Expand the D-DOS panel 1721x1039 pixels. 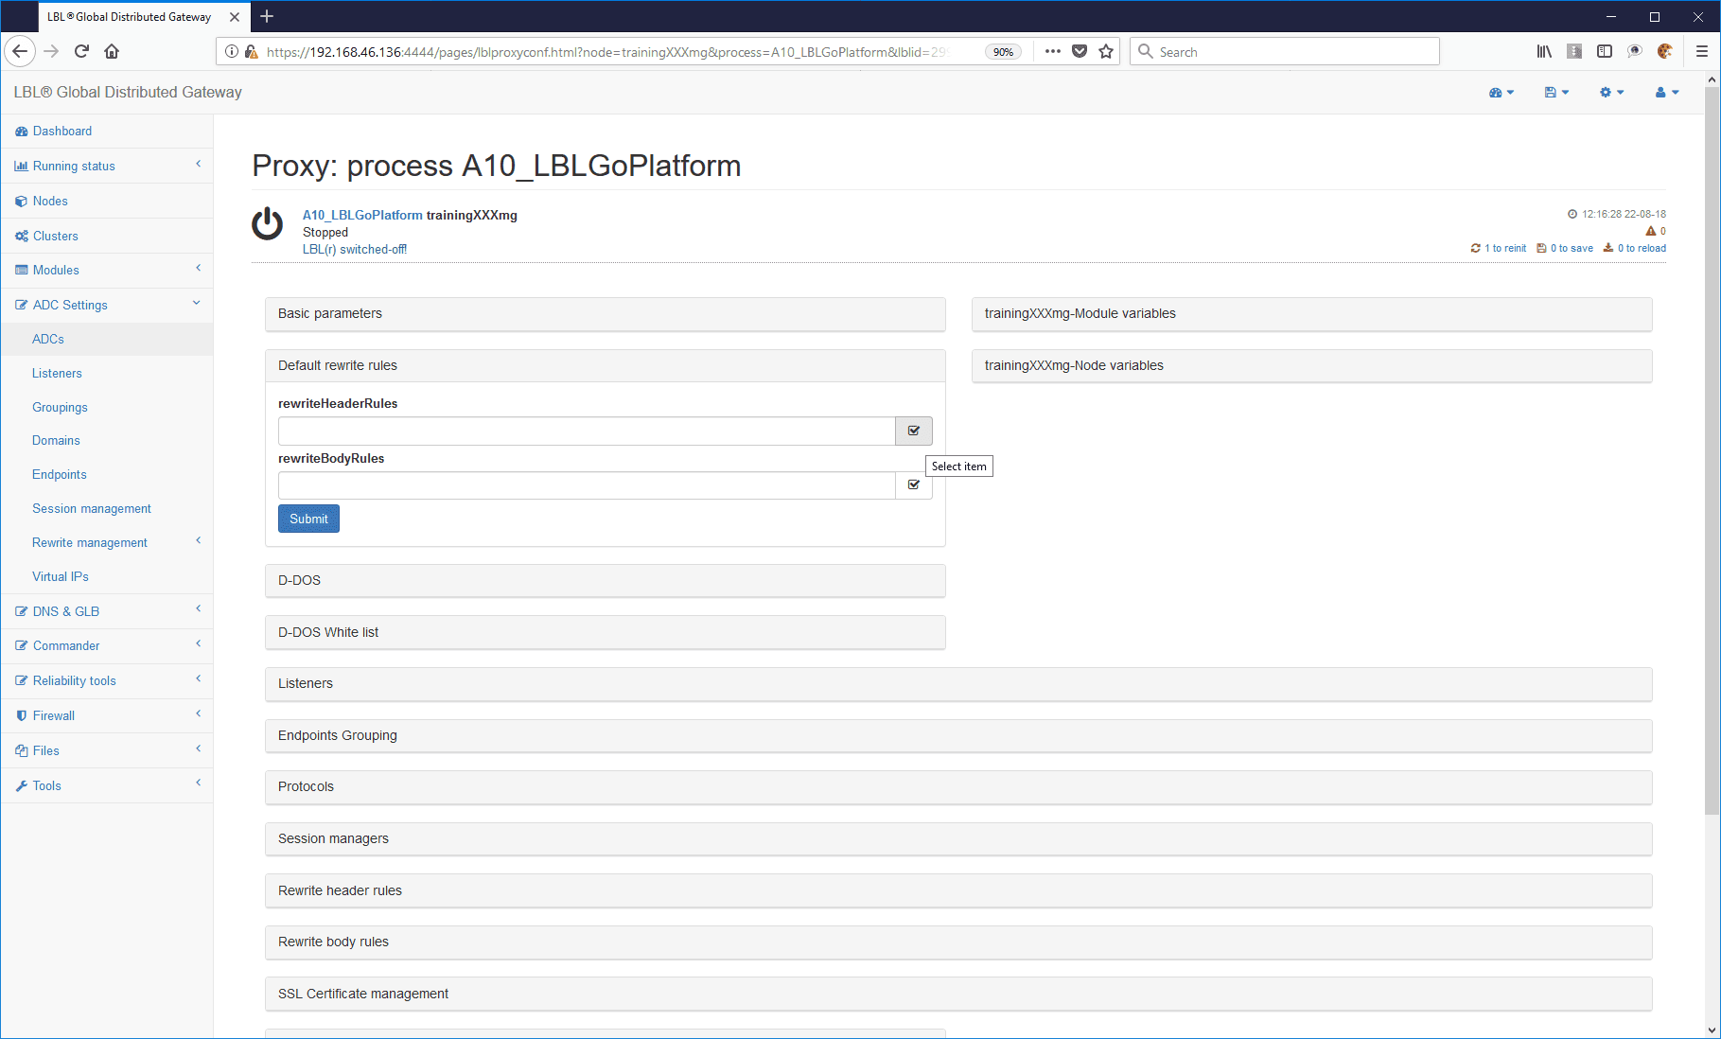(606, 581)
